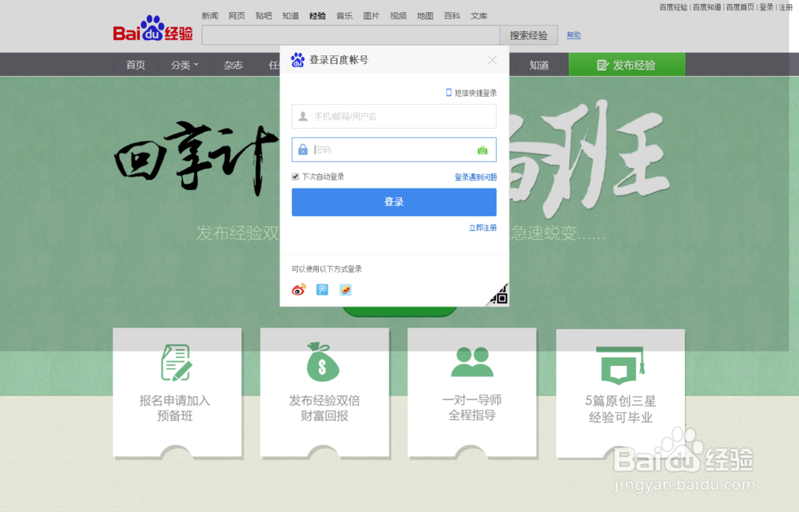The height and width of the screenshot is (512, 799).
Task: Click the 一对一导师全程指导 card text
Action: pos(472,407)
